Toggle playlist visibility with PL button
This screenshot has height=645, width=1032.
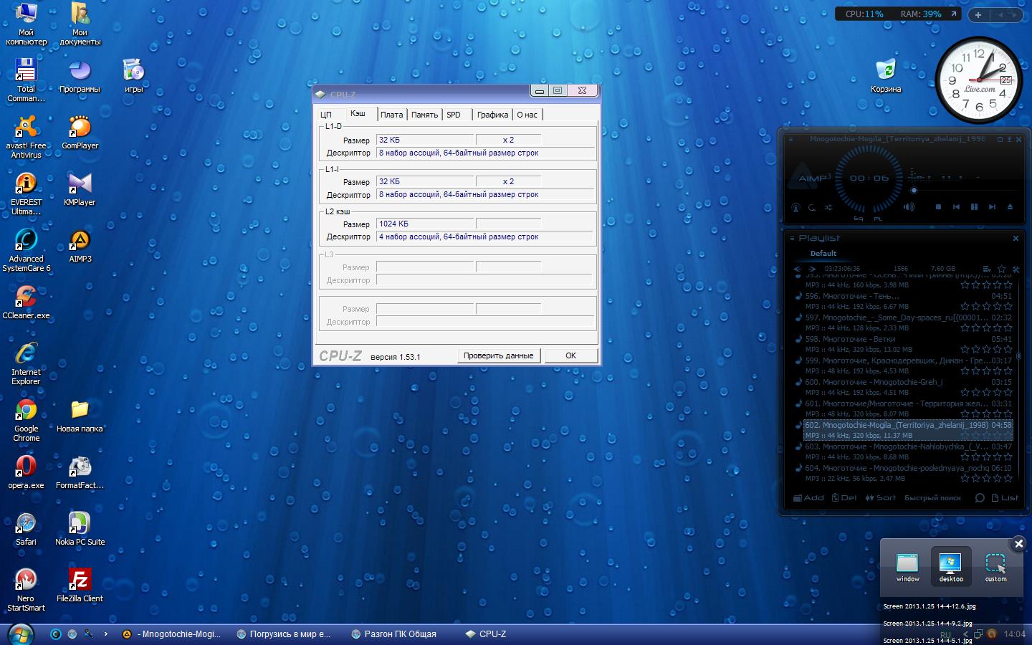(x=878, y=219)
